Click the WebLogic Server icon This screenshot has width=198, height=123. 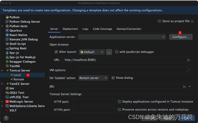pyautogui.click(x=7, y=102)
